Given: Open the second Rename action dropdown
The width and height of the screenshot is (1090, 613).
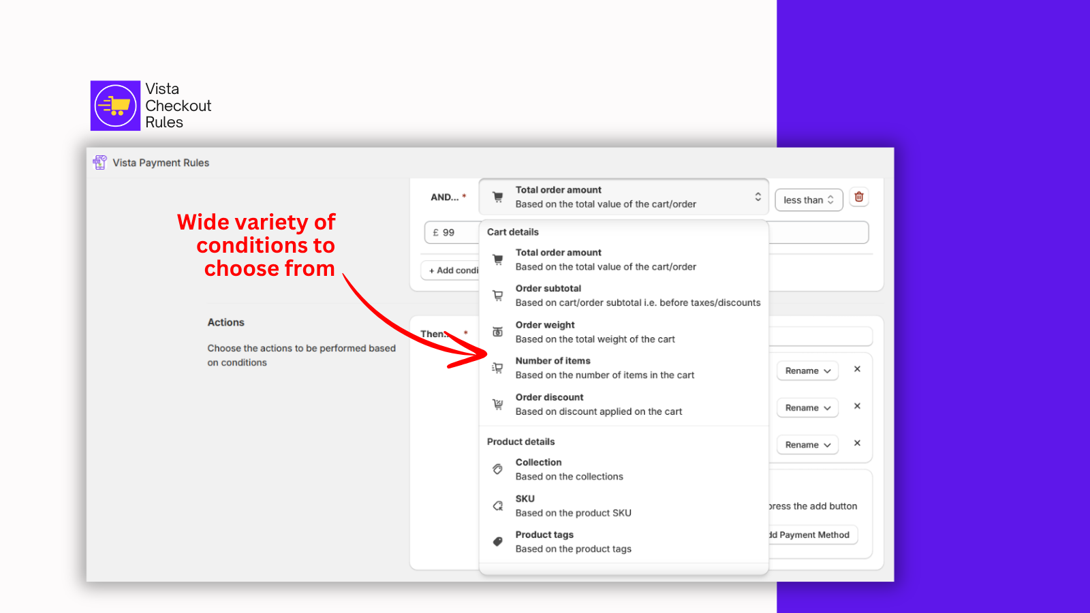Looking at the screenshot, I should tap(808, 407).
